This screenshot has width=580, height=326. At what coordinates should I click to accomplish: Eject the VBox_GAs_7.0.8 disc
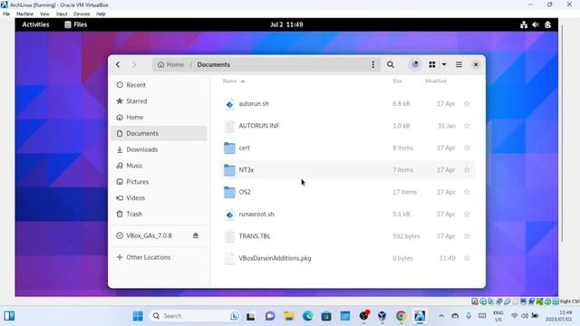click(x=196, y=235)
